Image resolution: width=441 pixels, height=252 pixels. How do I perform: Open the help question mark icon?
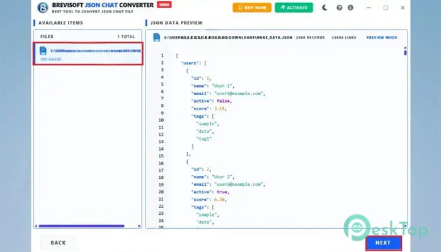[x=340, y=8]
